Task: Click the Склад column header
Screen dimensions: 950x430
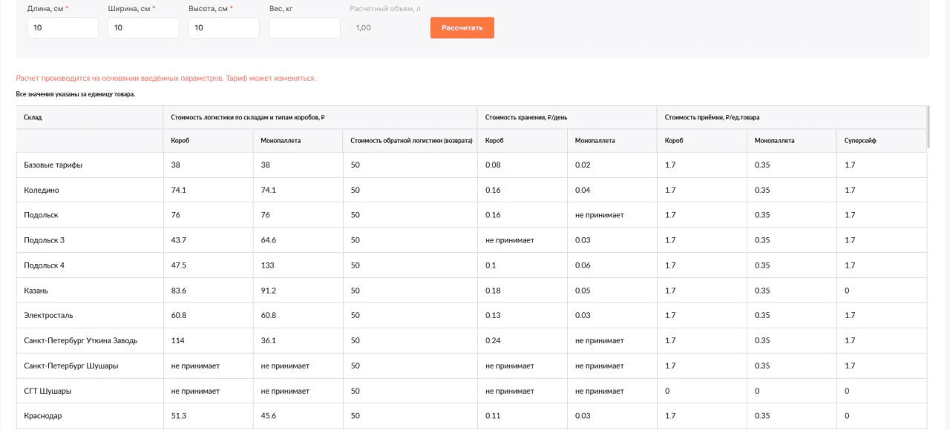Action: coord(33,117)
